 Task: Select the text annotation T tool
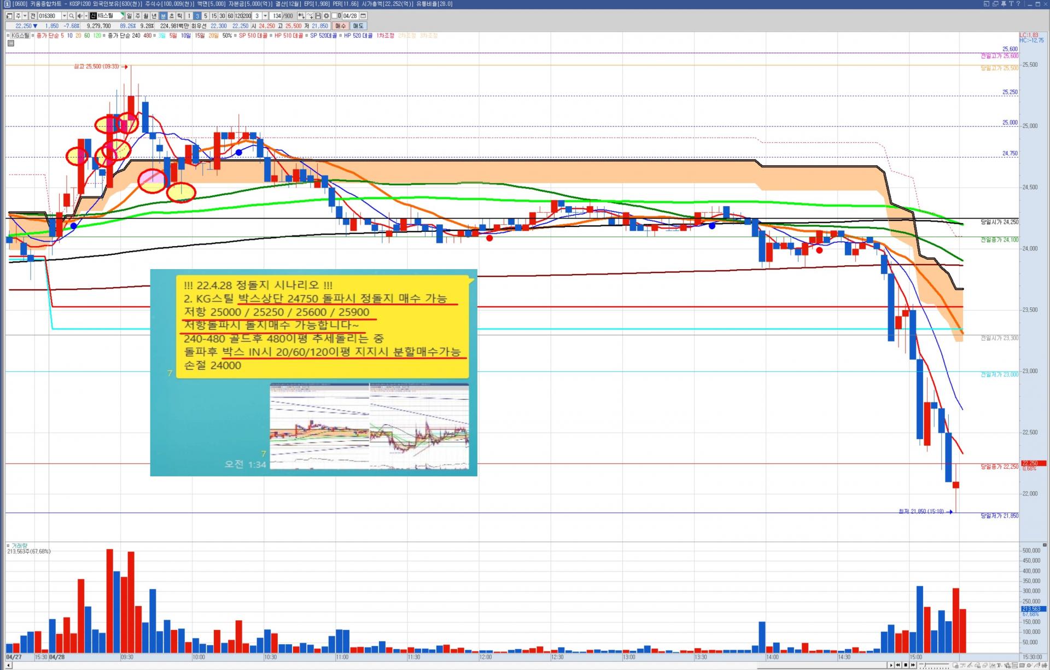[x=999, y=665]
